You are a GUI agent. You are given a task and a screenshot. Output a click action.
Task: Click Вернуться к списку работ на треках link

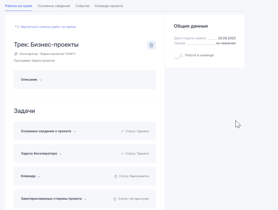pos(48,27)
